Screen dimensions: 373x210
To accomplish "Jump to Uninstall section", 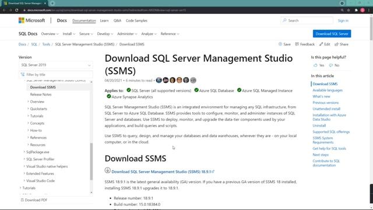I will pos(319,125).
